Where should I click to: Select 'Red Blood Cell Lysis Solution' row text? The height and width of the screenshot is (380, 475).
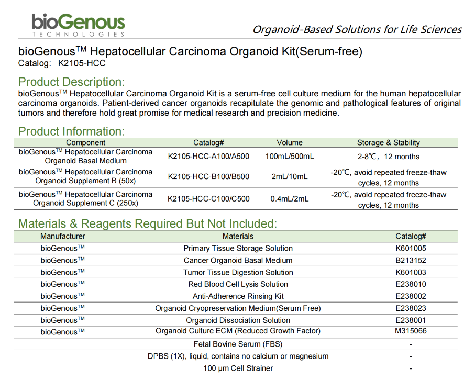coord(238,284)
